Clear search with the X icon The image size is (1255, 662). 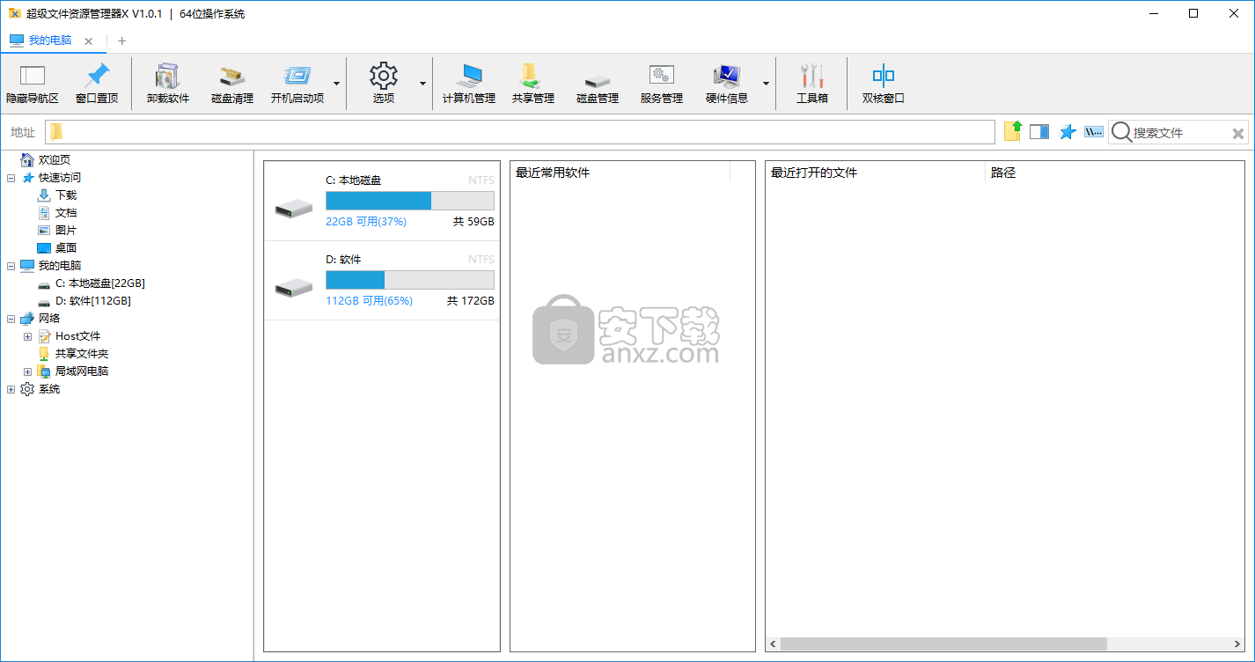pyautogui.click(x=1237, y=133)
